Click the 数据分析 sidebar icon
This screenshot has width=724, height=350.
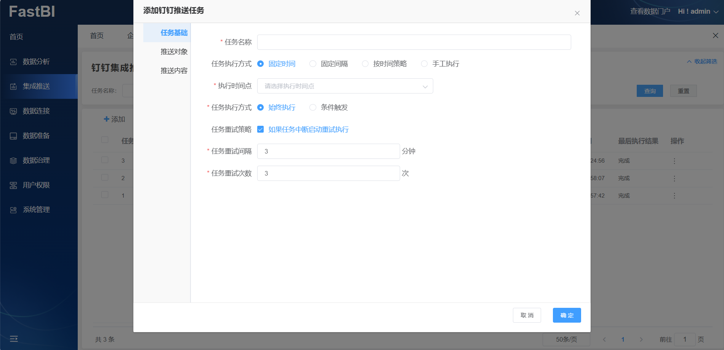pyautogui.click(x=13, y=62)
